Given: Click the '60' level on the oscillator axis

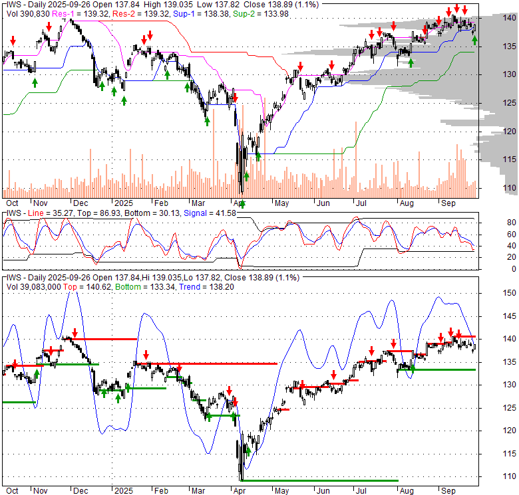Looking at the screenshot, I should point(512,235).
